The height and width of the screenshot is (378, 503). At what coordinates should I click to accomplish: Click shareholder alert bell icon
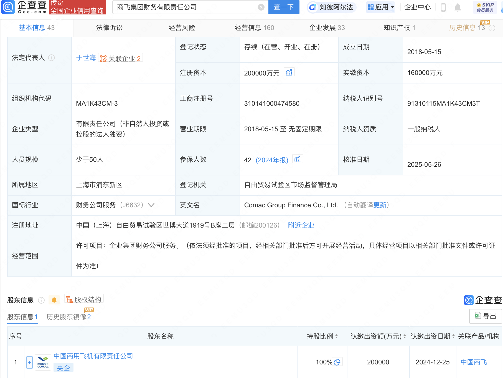pyautogui.click(x=54, y=300)
